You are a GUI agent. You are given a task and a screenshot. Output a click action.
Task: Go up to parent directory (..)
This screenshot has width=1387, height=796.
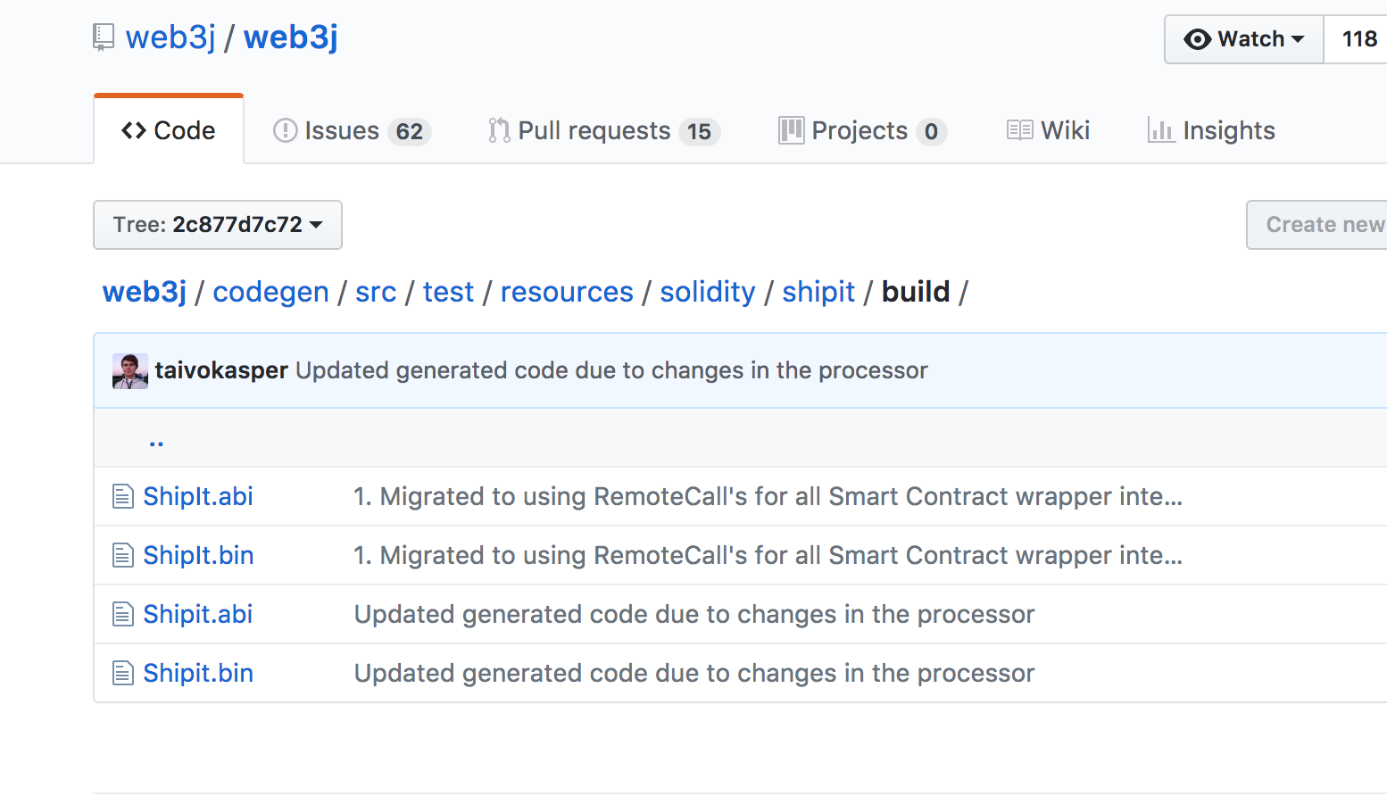[x=156, y=440]
